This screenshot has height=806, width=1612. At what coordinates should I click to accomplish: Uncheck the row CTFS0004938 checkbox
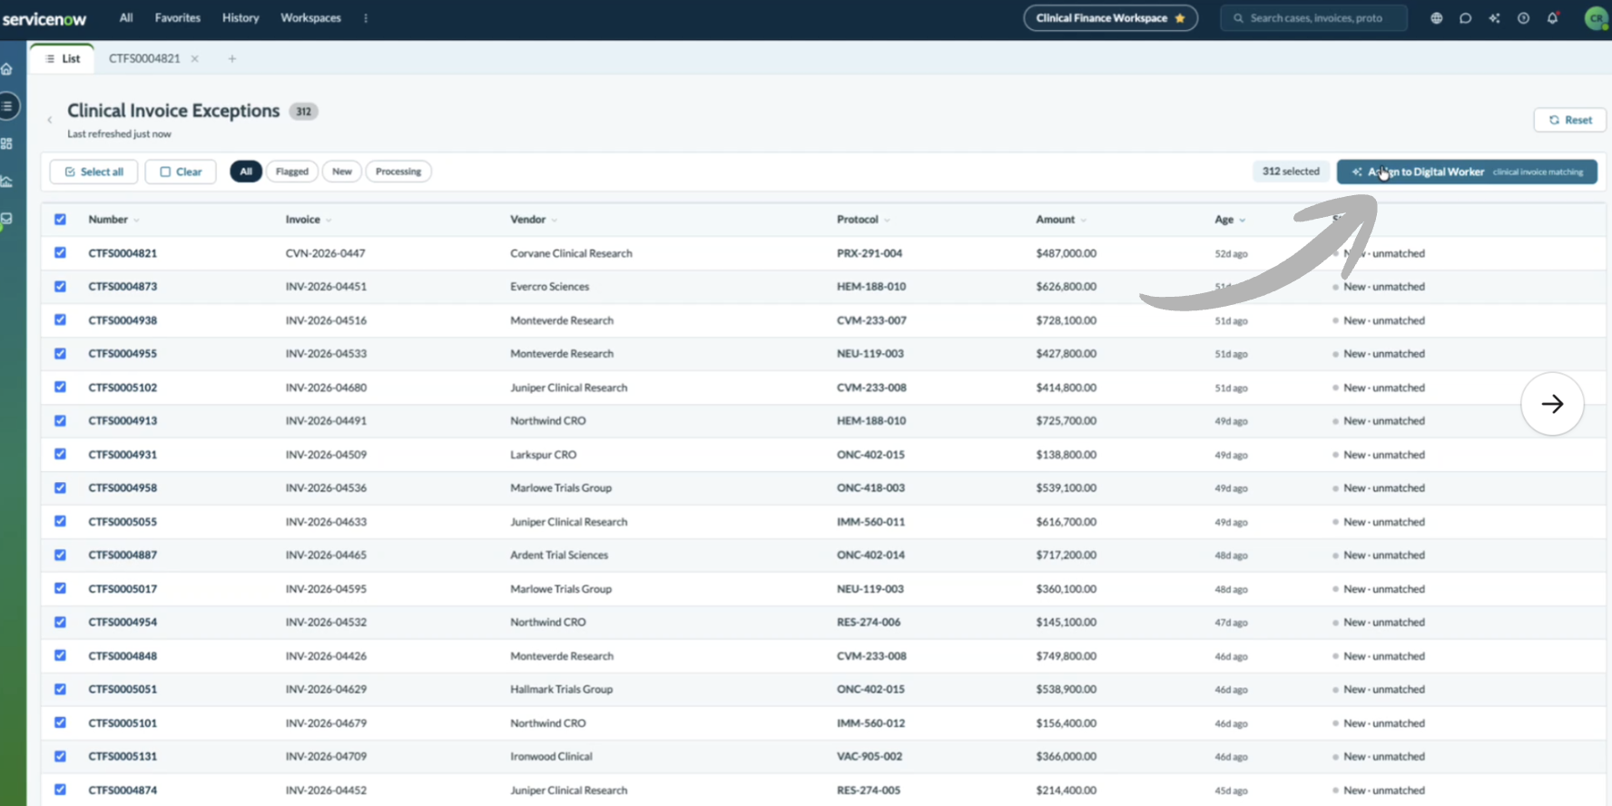click(60, 320)
